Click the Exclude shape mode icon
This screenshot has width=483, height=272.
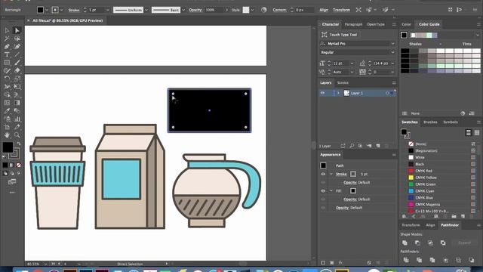[443, 243]
